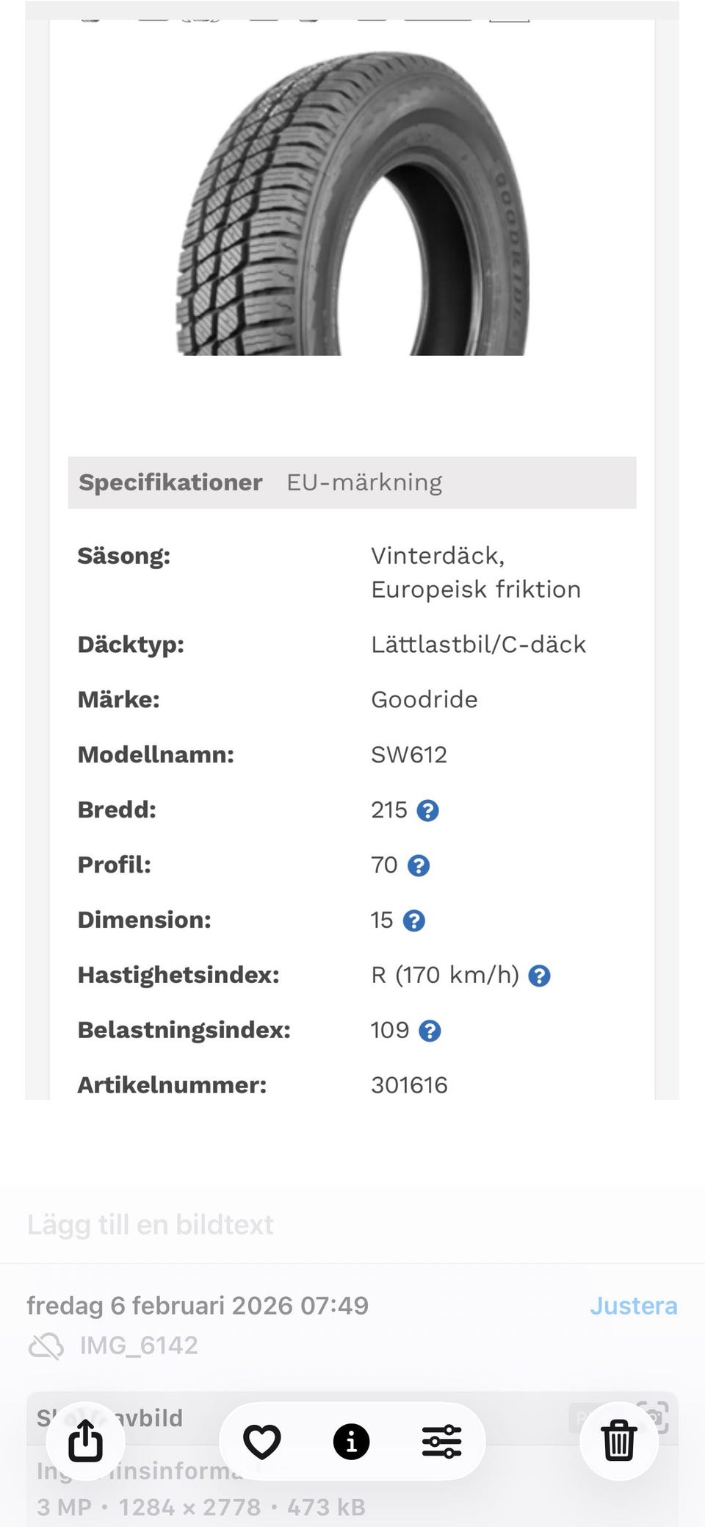Switch to the Specifikationer tab
The height and width of the screenshot is (1527, 705).
pos(170,482)
